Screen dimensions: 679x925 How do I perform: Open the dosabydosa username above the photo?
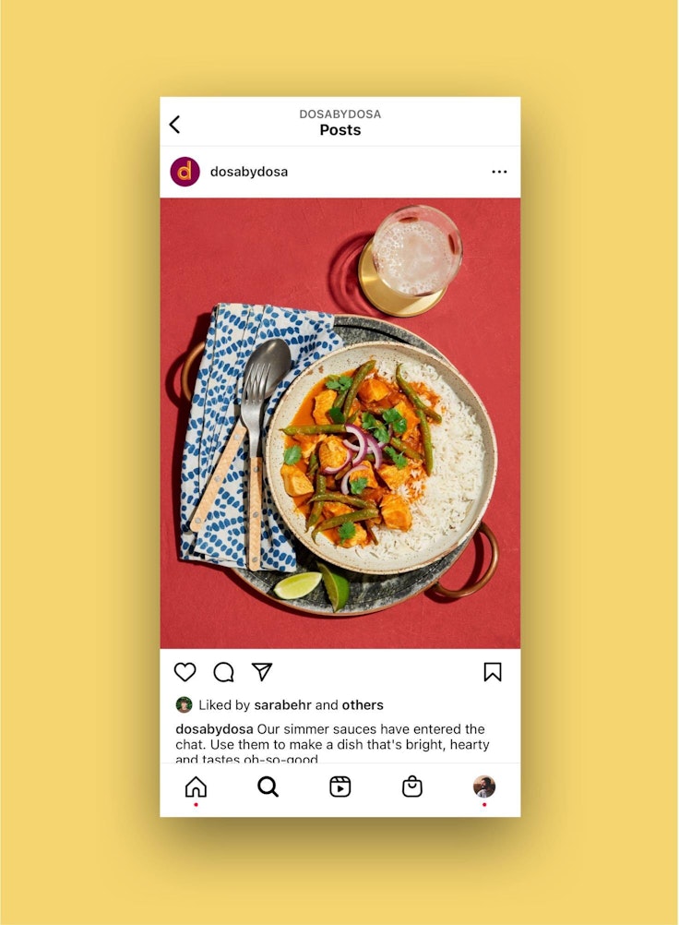249,172
